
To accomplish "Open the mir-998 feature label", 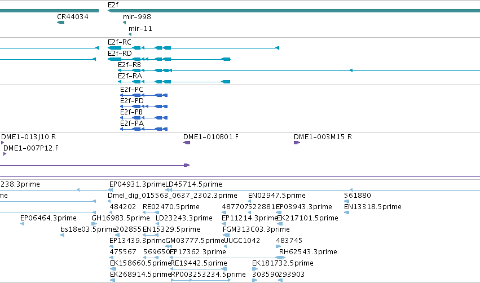I will point(137,17).
